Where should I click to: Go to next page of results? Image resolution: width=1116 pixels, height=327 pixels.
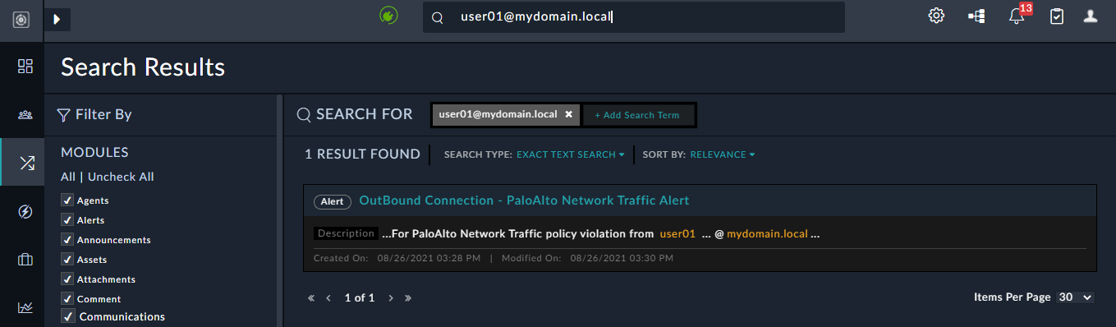(391, 298)
